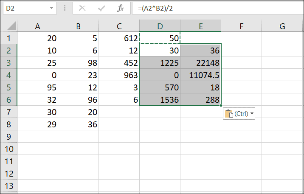Image resolution: width=304 pixels, height=194 pixels.
Task: Click cell C3 containing 452
Action: click(x=119, y=62)
